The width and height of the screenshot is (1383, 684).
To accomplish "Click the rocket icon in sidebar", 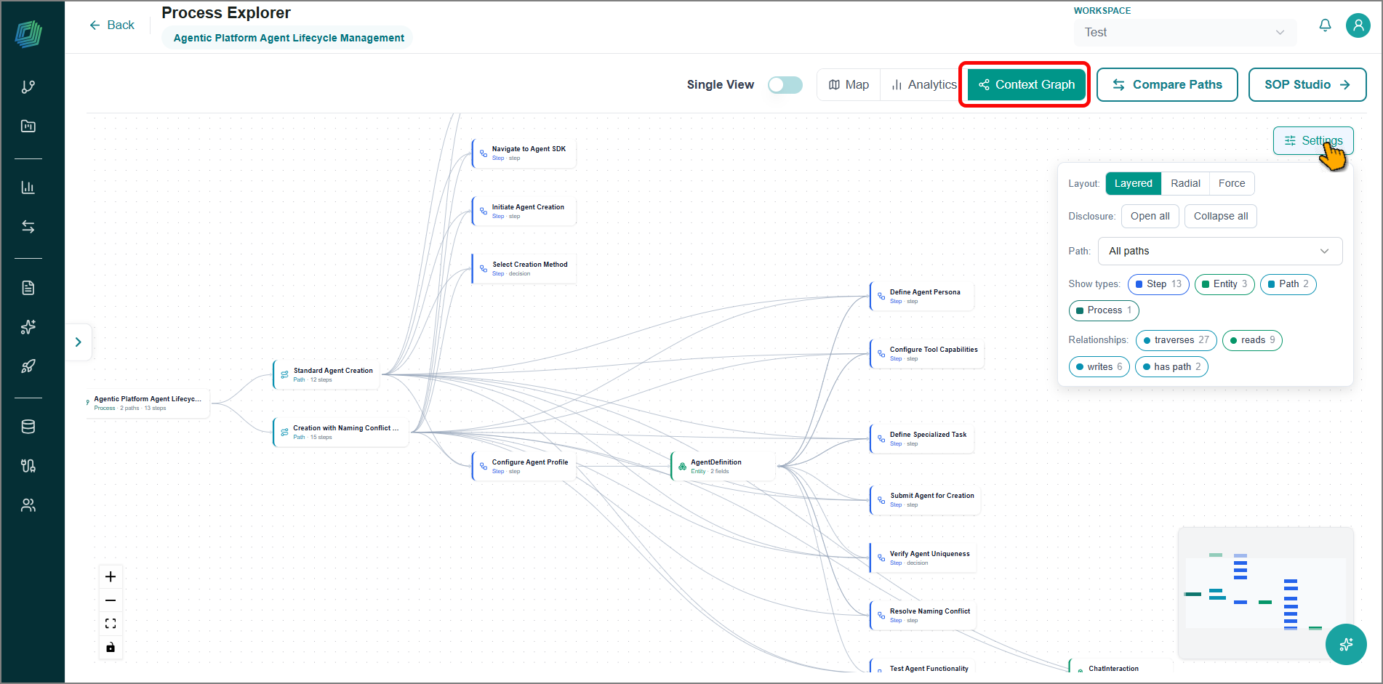I will click(28, 366).
